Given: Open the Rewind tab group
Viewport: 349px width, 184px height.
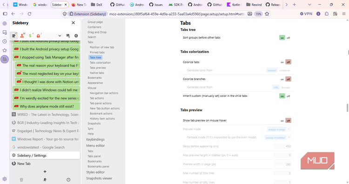Looking at the screenshot, I should point(254,5).
